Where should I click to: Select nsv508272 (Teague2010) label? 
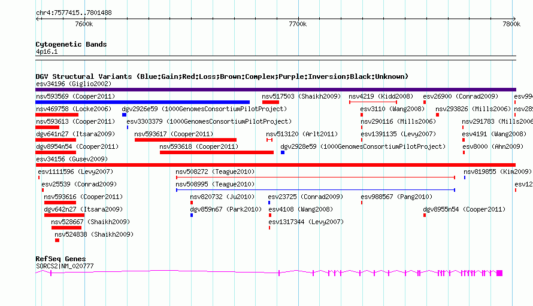[215, 172]
